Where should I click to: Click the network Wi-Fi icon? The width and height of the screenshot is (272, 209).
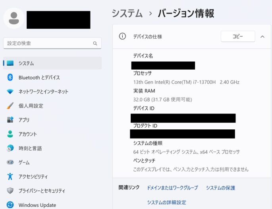pyautogui.click(x=10, y=92)
